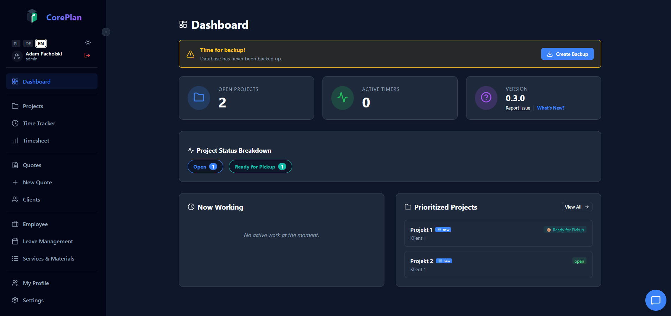The image size is (671, 316).
Task: Open Services & Materials
Action: click(48, 258)
